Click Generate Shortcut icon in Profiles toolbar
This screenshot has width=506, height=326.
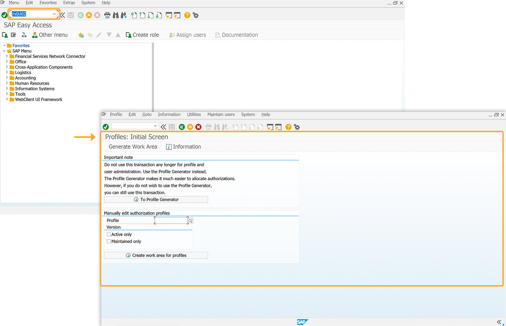pyautogui.click(x=278, y=127)
